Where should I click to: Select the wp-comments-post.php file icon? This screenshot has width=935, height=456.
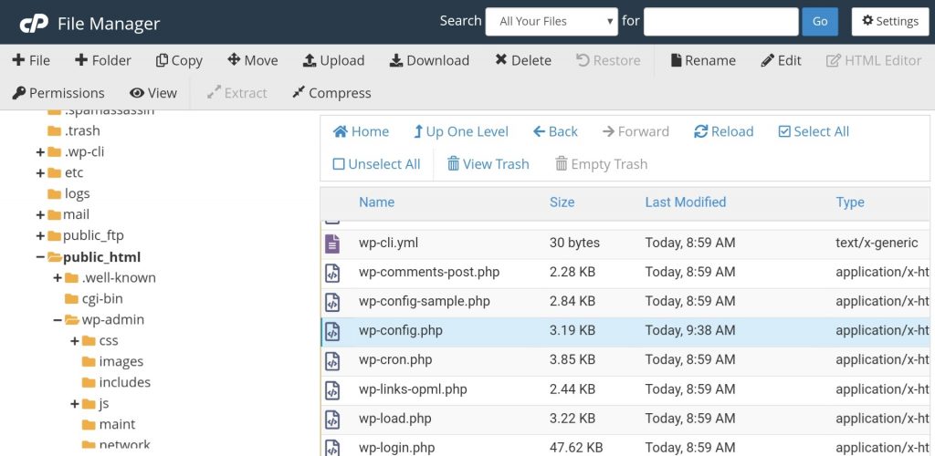[332, 273]
